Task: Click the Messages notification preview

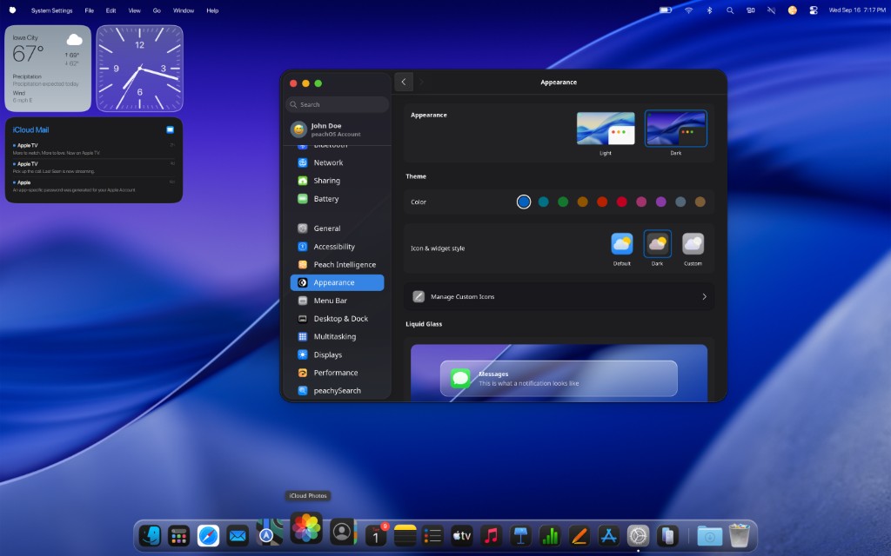Action: pyautogui.click(x=559, y=379)
